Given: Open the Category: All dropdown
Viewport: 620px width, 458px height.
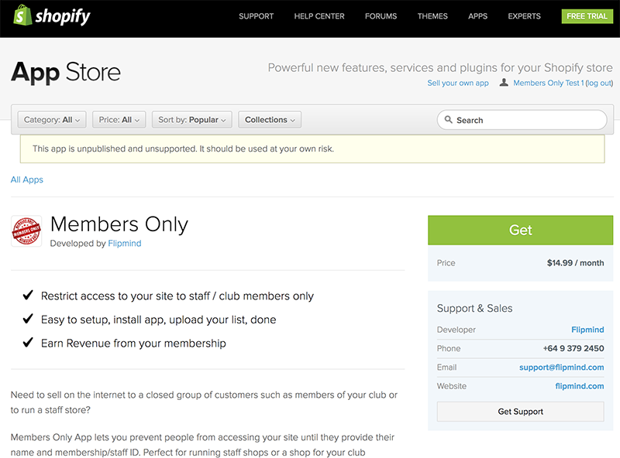Looking at the screenshot, I should pos(52,120).
